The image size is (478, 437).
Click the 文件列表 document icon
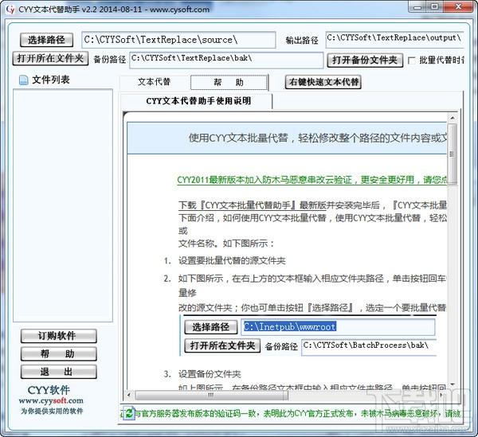pos(23,80)
